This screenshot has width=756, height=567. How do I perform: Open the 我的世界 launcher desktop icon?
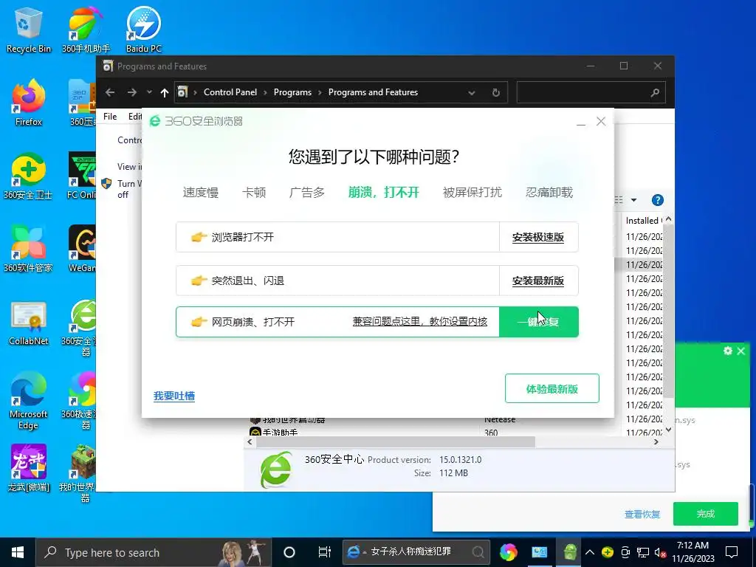pos(82,473)
